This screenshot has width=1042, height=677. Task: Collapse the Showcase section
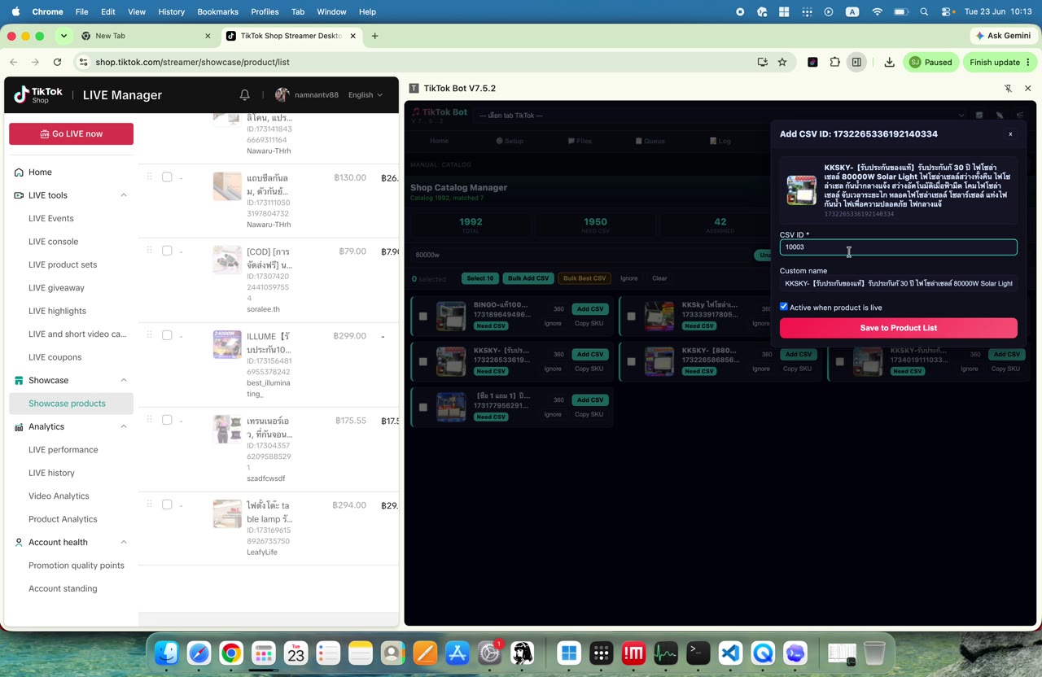(124, 380)
